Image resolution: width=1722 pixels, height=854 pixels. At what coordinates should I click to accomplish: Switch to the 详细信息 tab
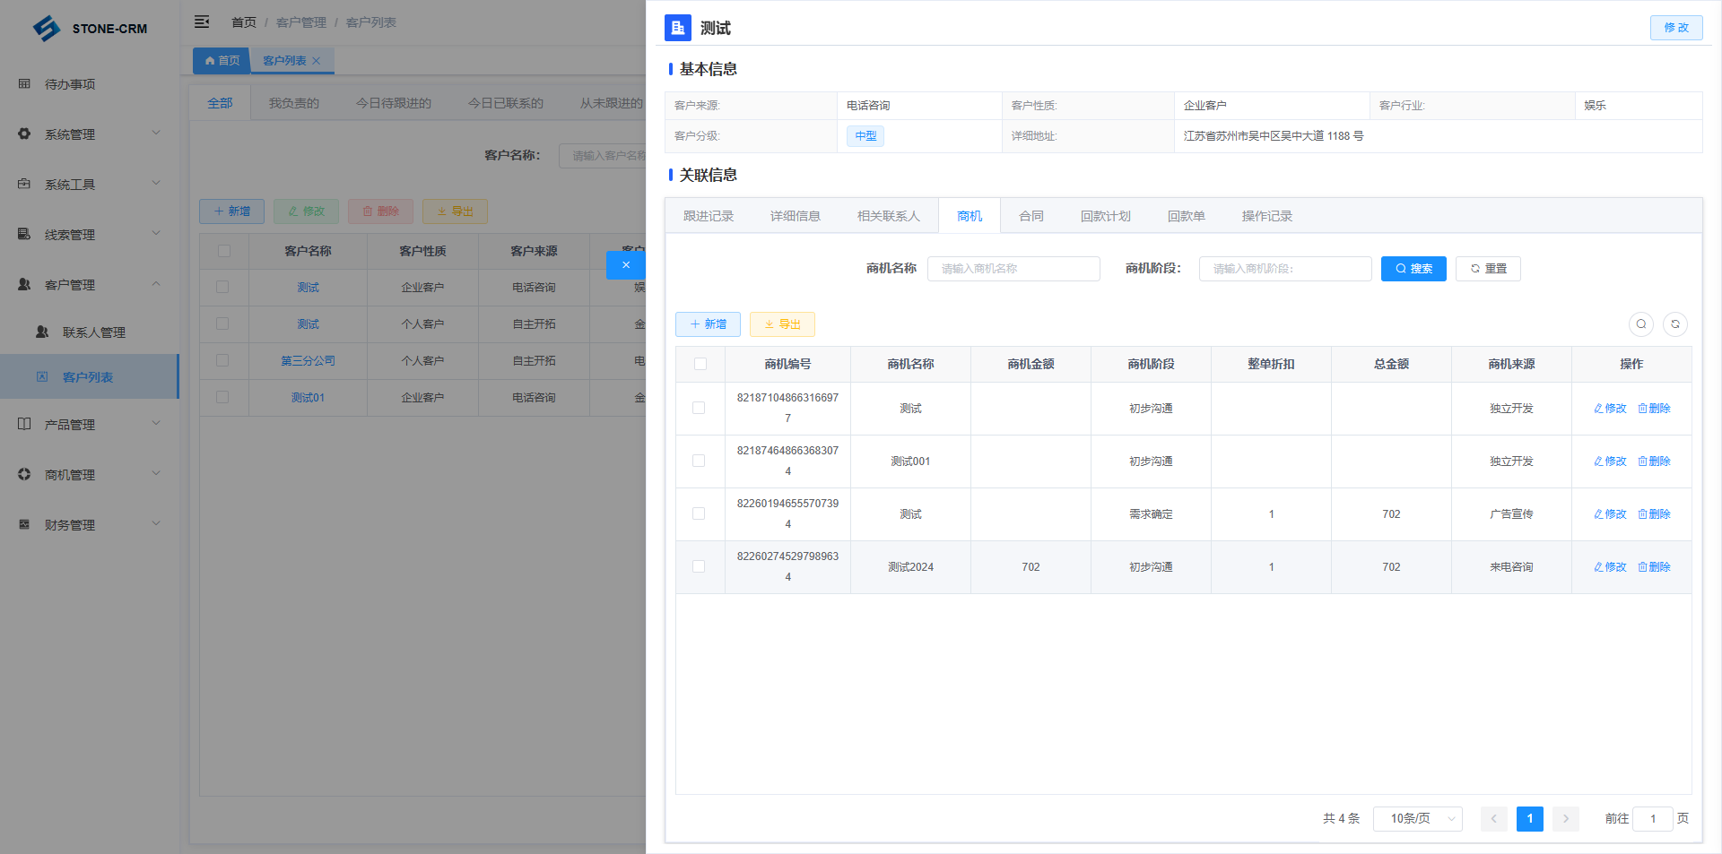796,216
